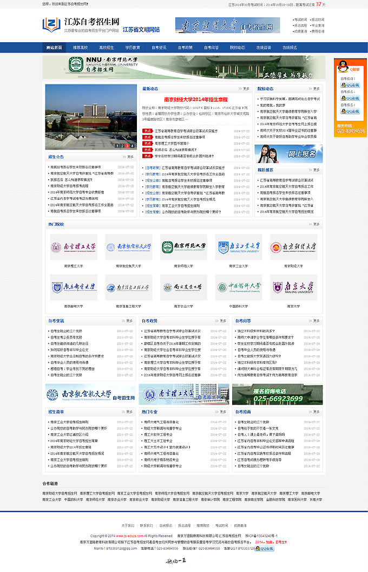Show carousel slide 1
The height and width of the screenshot is (572, 368).
pyautogui.click(x=117, y=146)
